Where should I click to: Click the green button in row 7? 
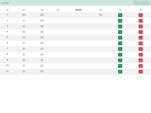point(120,49)
